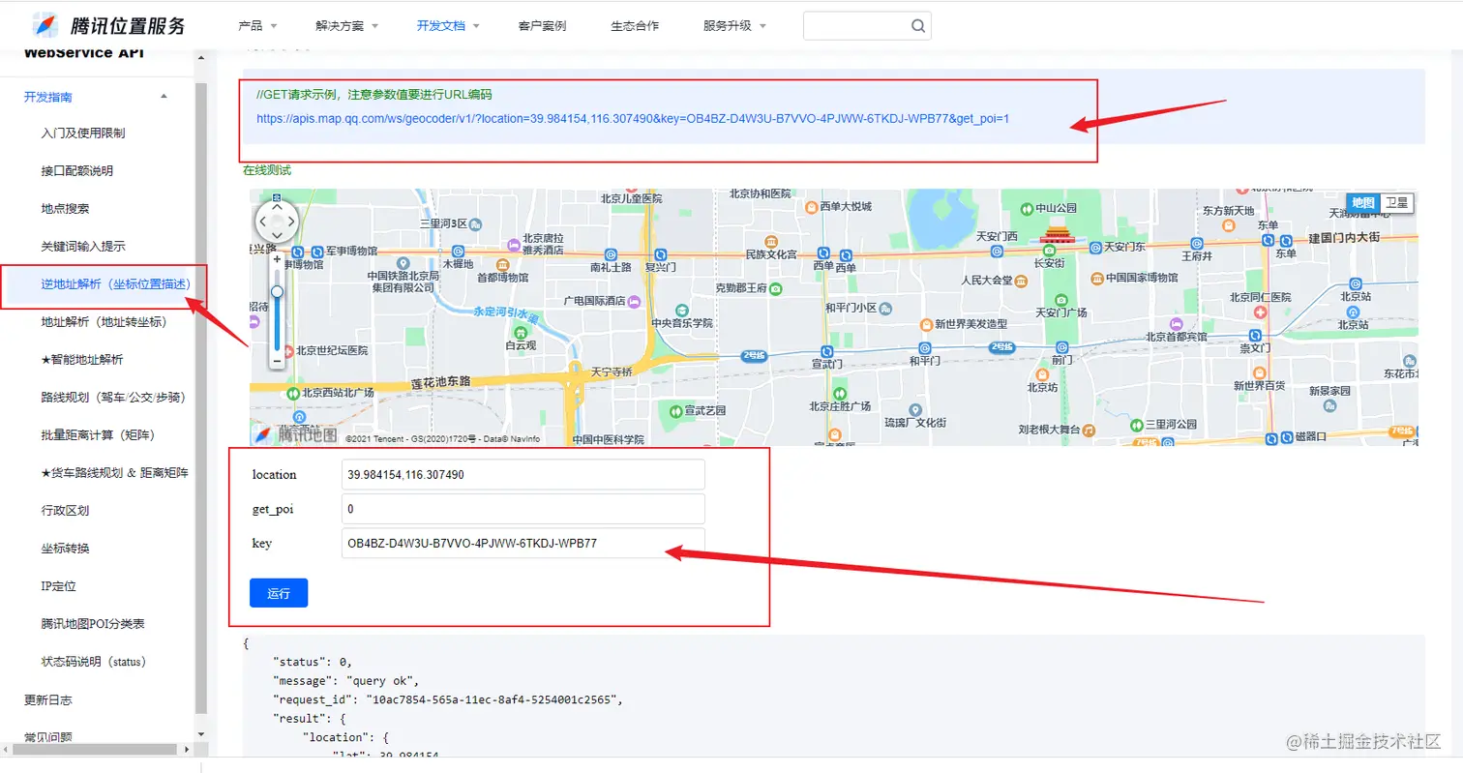Viewport: 1463px width, 773px height.
Task: Click the 克勤郡王府 marker icon
Action: pos(777,287)
